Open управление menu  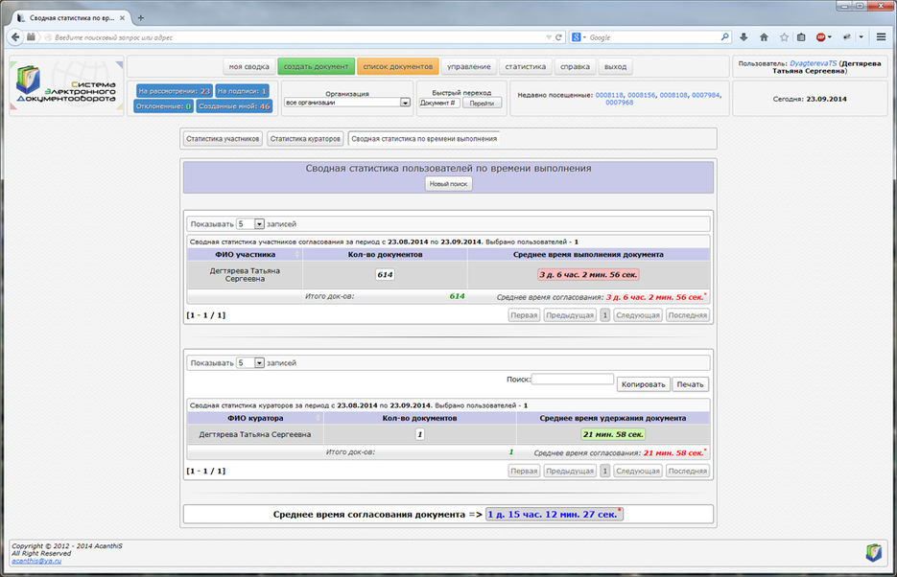[x=468, y=67]
